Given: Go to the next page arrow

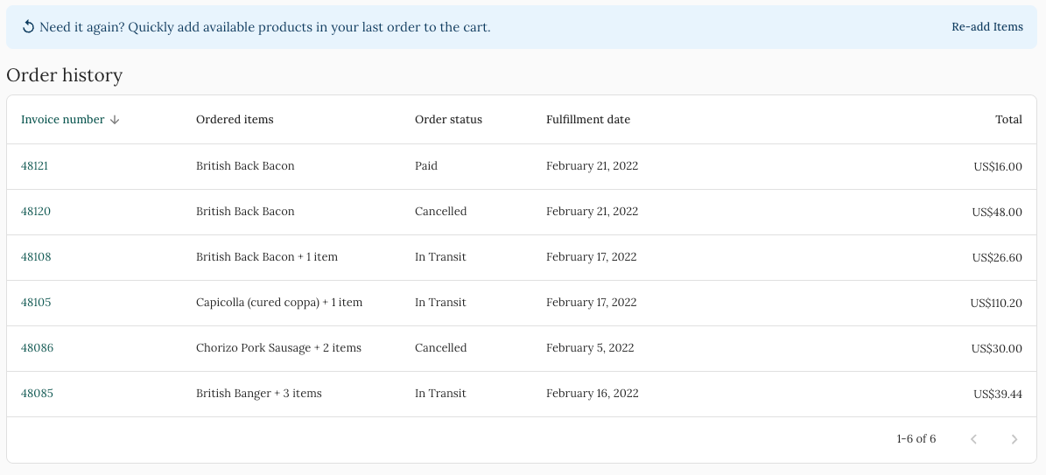Looking at the screenshot, I should (x=1014, y=439).
